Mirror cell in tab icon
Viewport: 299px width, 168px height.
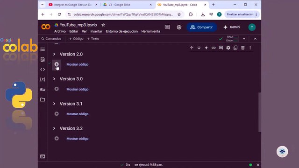click(x=235, y=48)
